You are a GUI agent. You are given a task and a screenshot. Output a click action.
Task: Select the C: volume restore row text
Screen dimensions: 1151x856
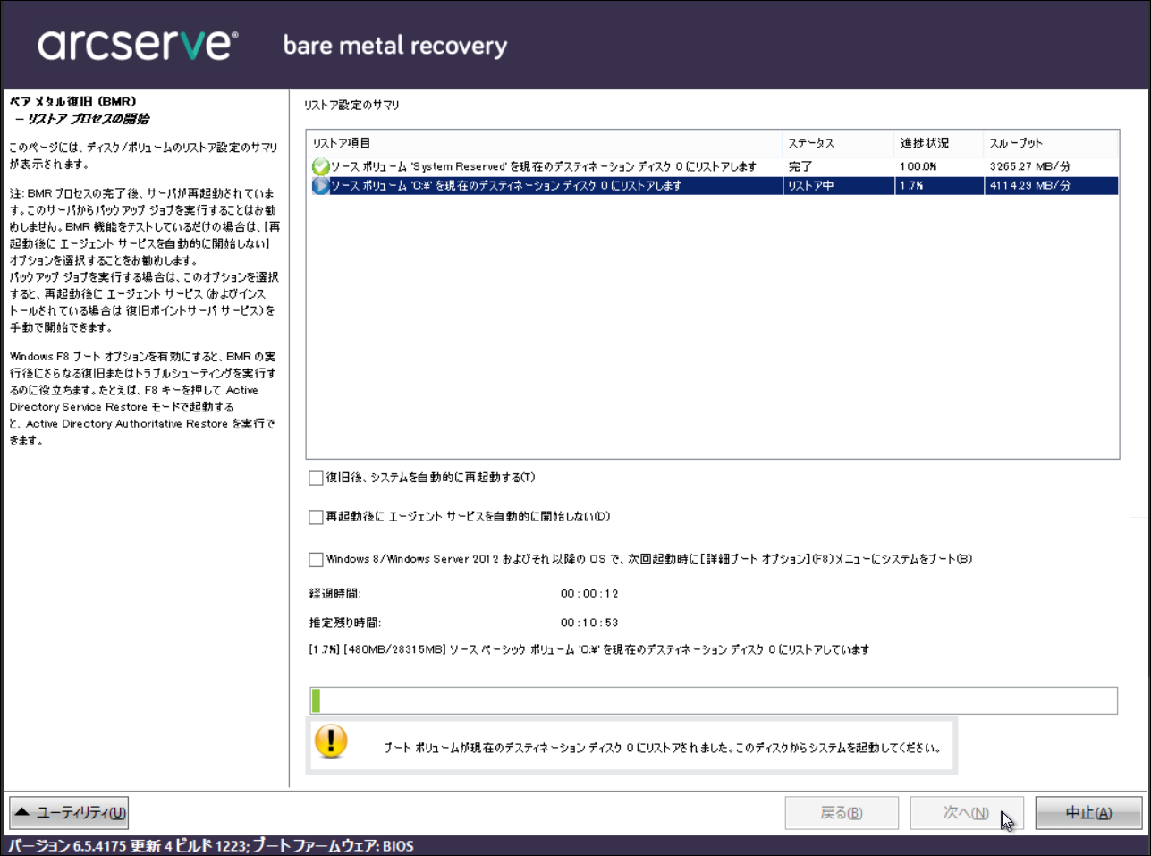coord(506,186)
